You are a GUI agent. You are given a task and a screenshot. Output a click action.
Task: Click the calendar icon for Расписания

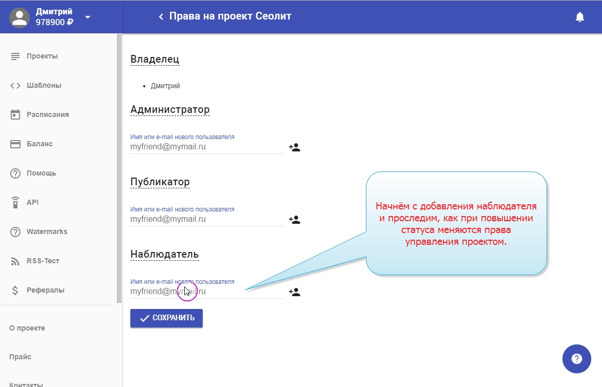click(x=15, y=114)
